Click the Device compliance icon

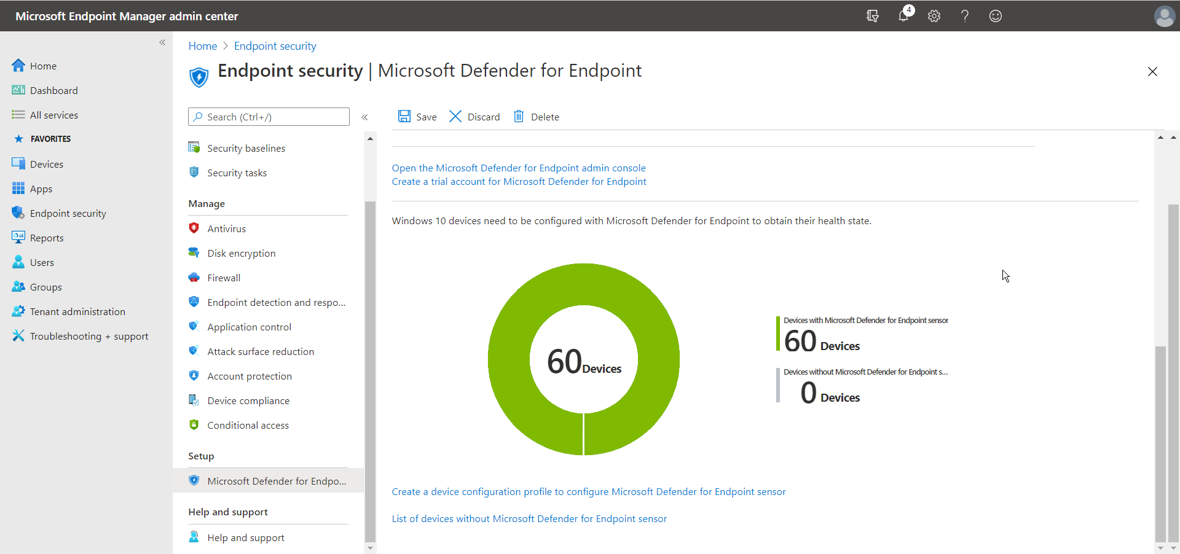pos(194,400)
